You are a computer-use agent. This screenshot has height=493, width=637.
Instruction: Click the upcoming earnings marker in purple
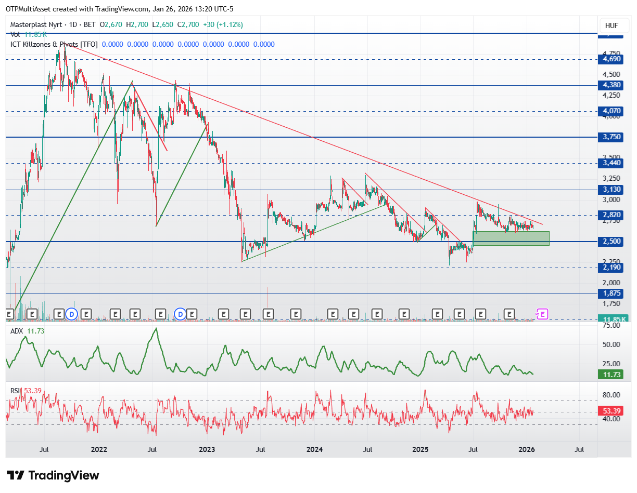(543, 314)
